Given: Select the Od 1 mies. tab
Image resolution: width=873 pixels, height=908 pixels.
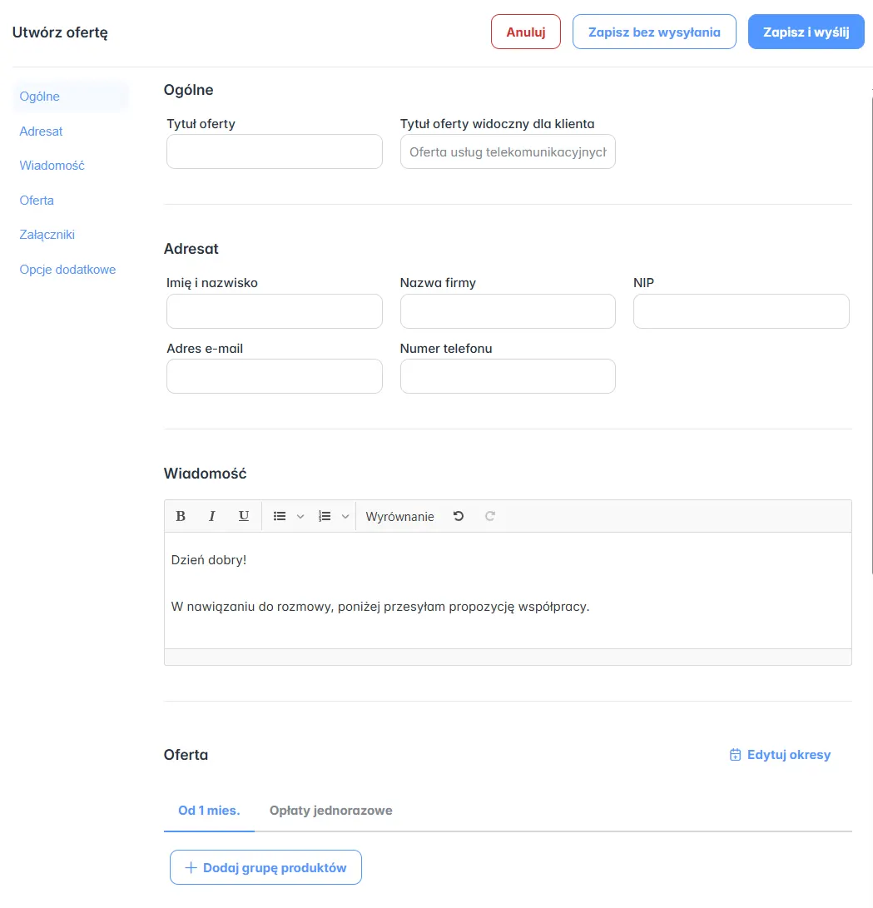Looking at the screenshot, I should point(209,810).
